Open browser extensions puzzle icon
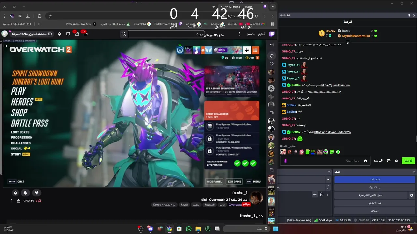 [39, 16]
